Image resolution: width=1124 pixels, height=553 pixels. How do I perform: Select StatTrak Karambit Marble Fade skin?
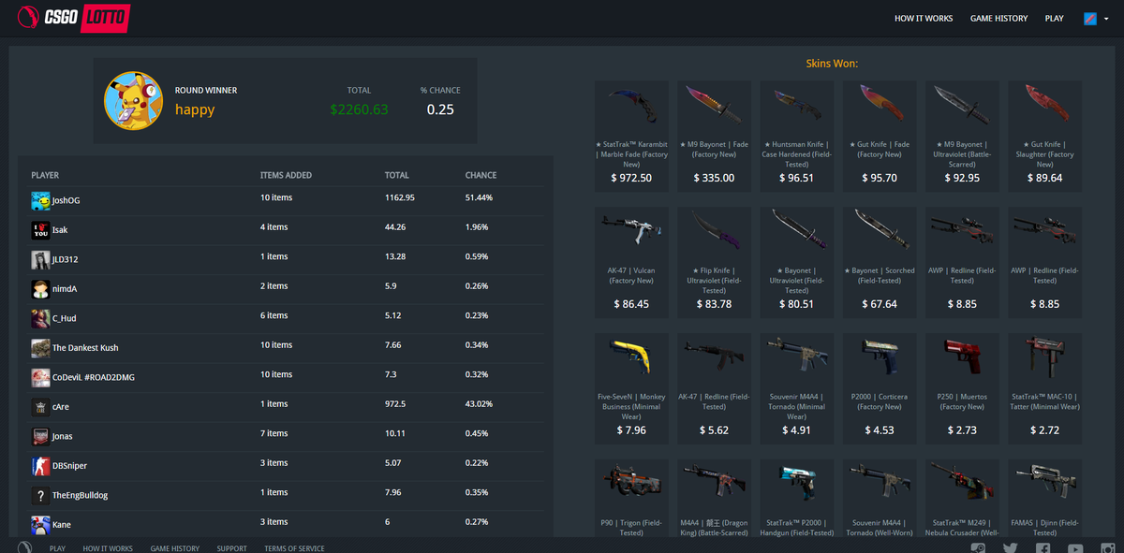[631, 136]
